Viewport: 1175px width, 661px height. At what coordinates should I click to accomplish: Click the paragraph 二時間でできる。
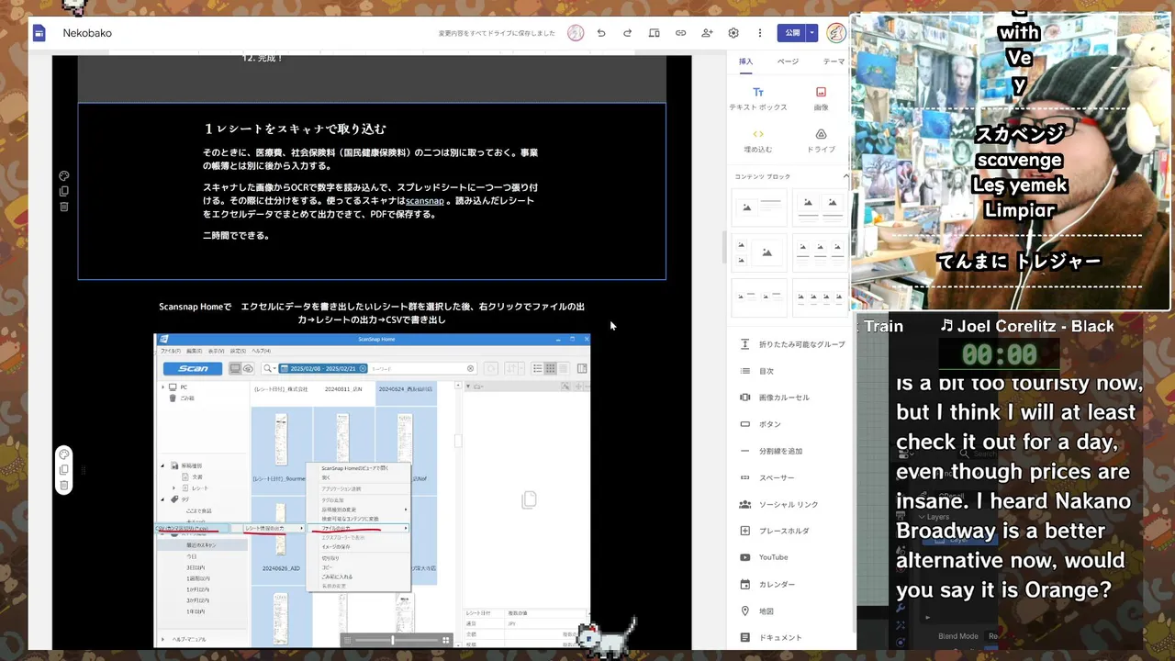(237, 236)
